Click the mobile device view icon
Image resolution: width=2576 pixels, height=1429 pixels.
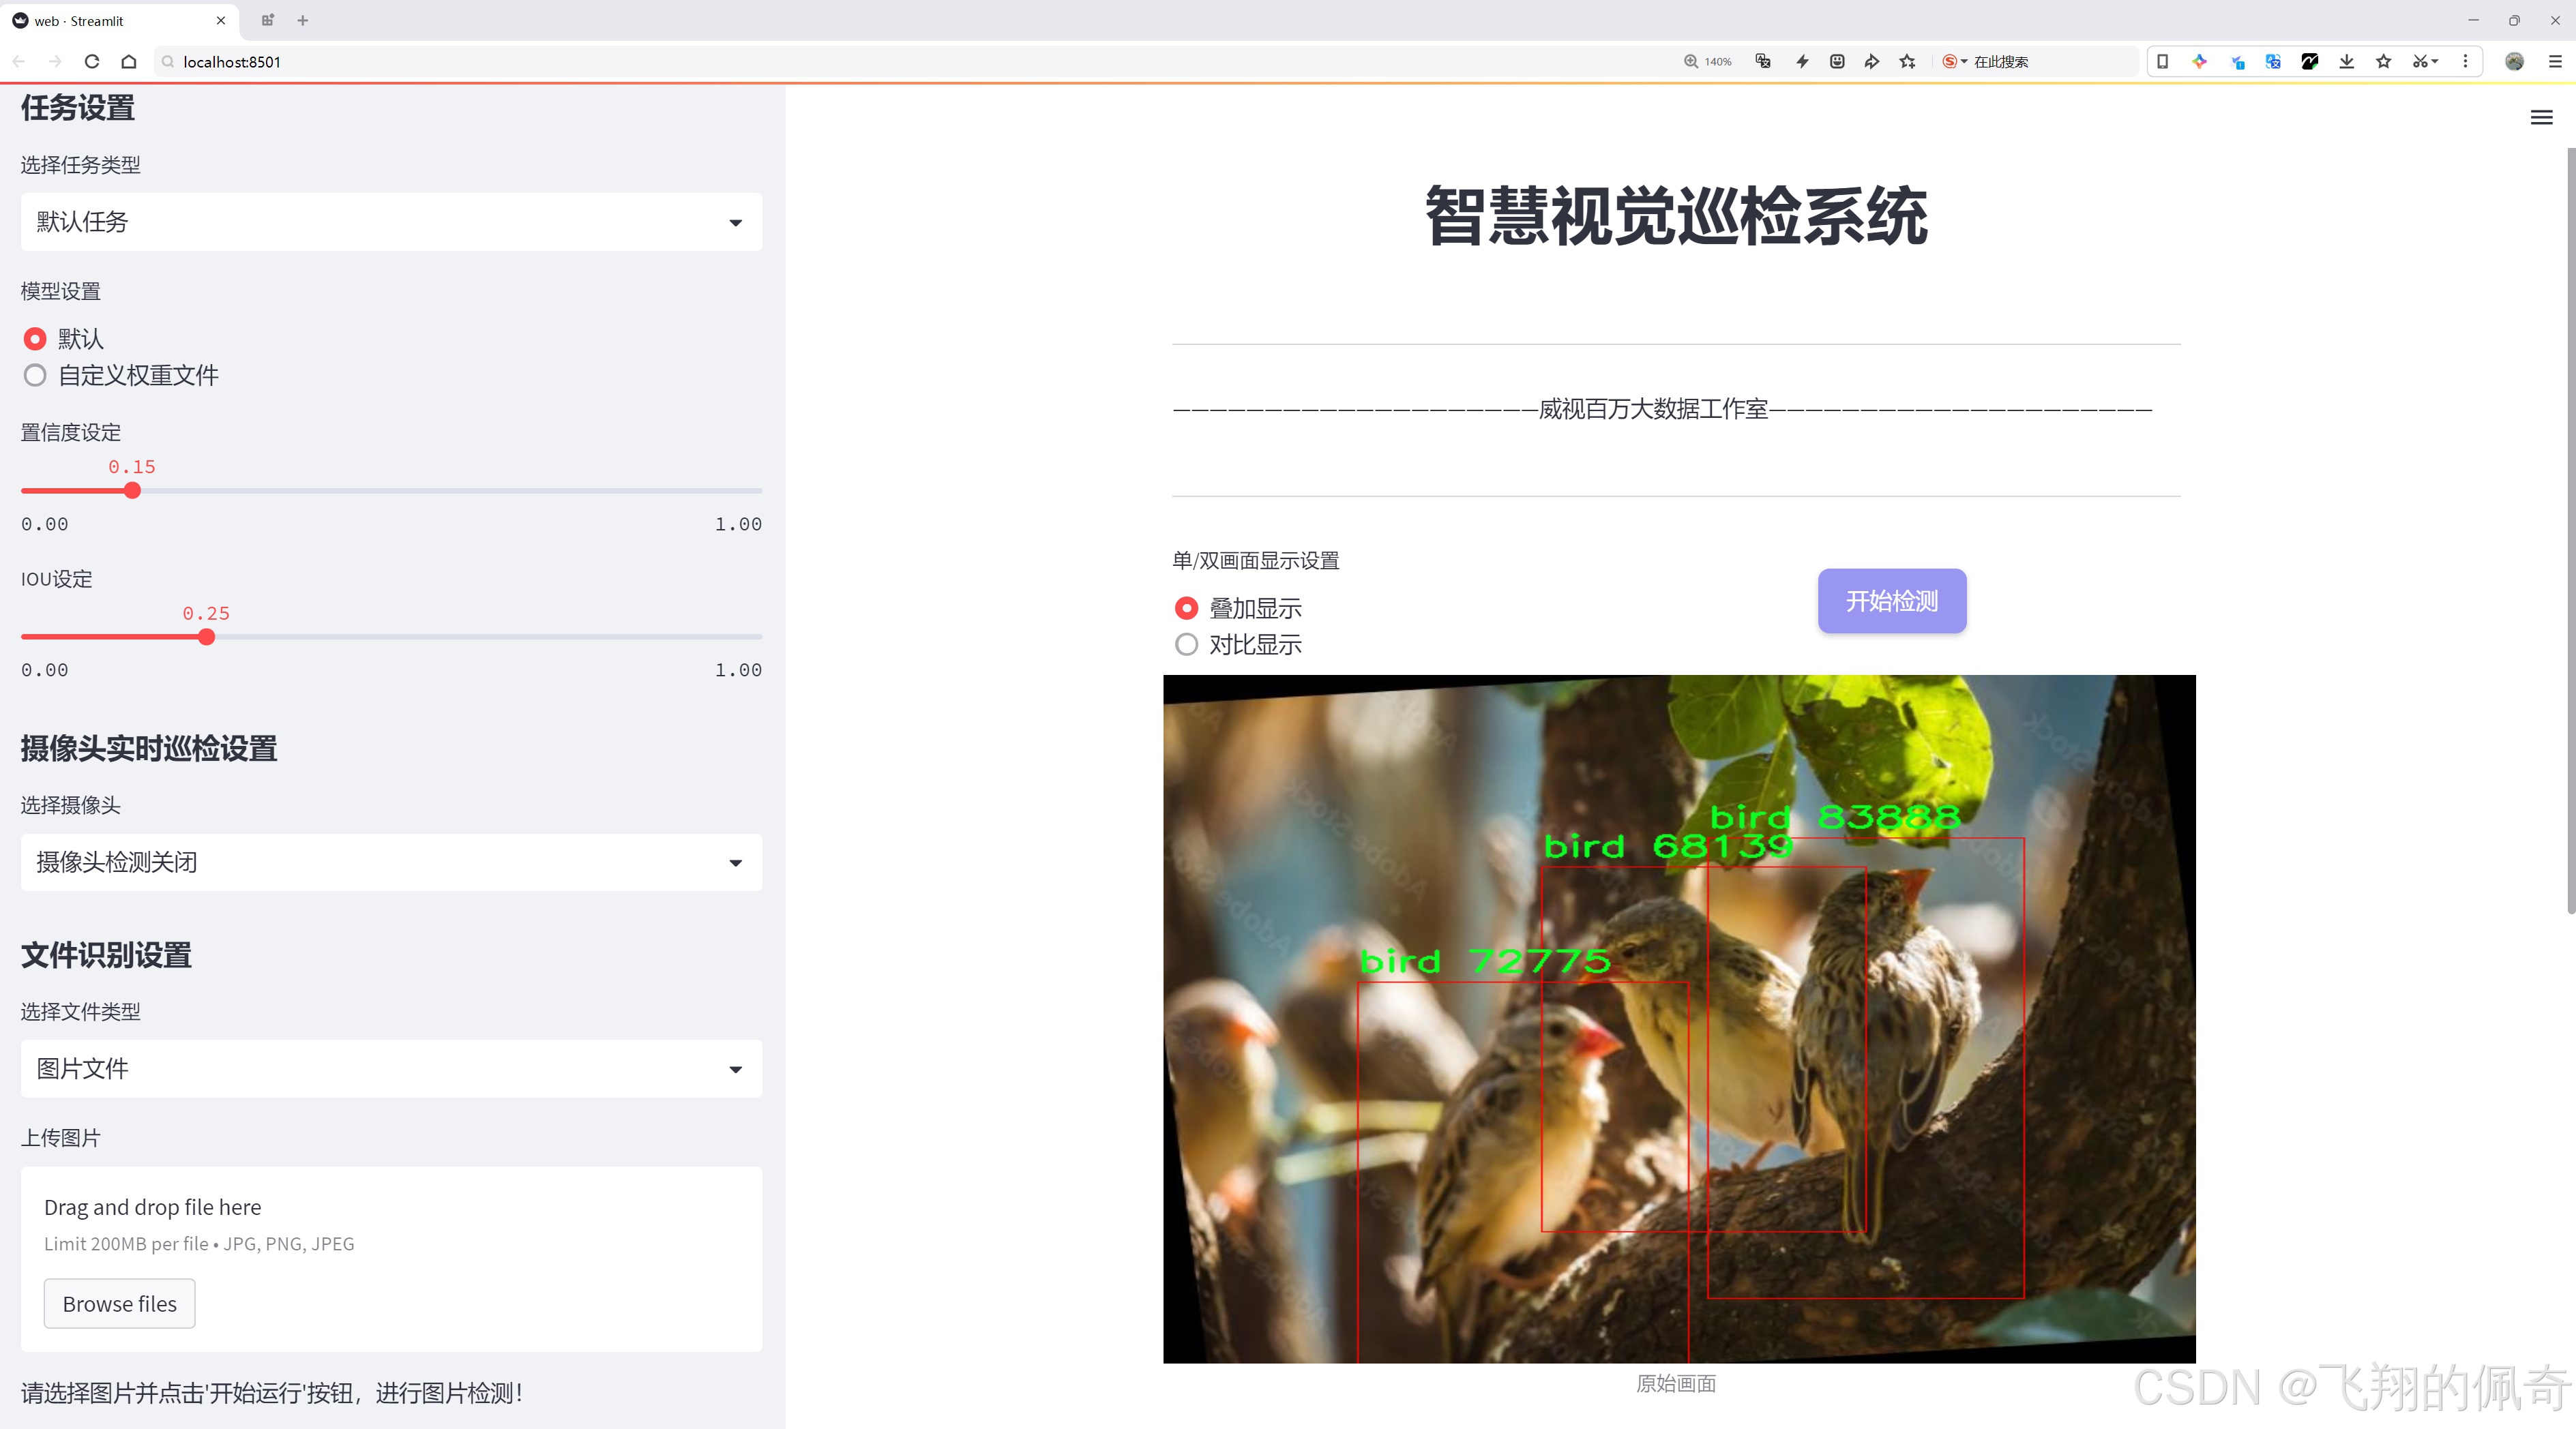tap(2162, 61)
